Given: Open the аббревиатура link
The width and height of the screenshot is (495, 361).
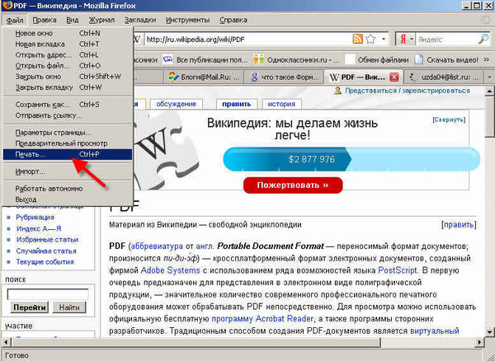Looking at the screenshot, I should pyautogui.click(x=157, y=246).
